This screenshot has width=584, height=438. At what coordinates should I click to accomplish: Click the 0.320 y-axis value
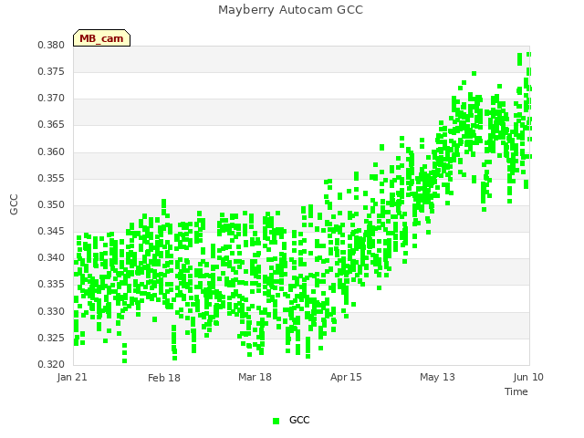tap(51, 364)
